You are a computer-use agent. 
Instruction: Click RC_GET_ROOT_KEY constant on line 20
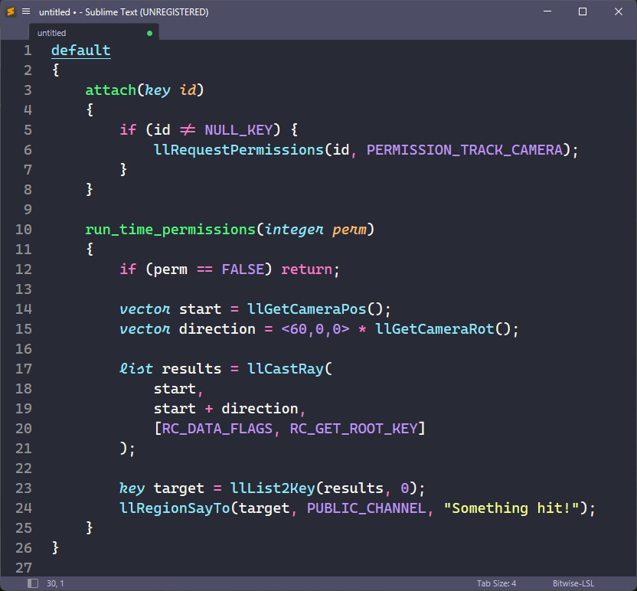354,429
